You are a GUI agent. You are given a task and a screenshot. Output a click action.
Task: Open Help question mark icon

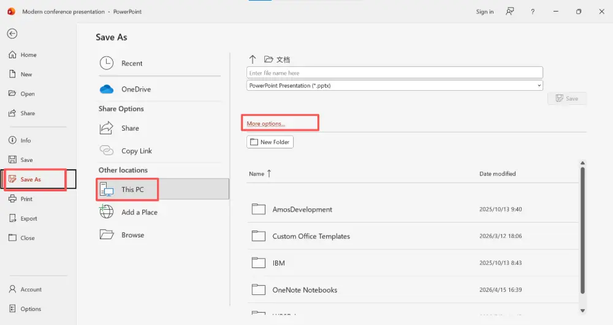(533, 12)
